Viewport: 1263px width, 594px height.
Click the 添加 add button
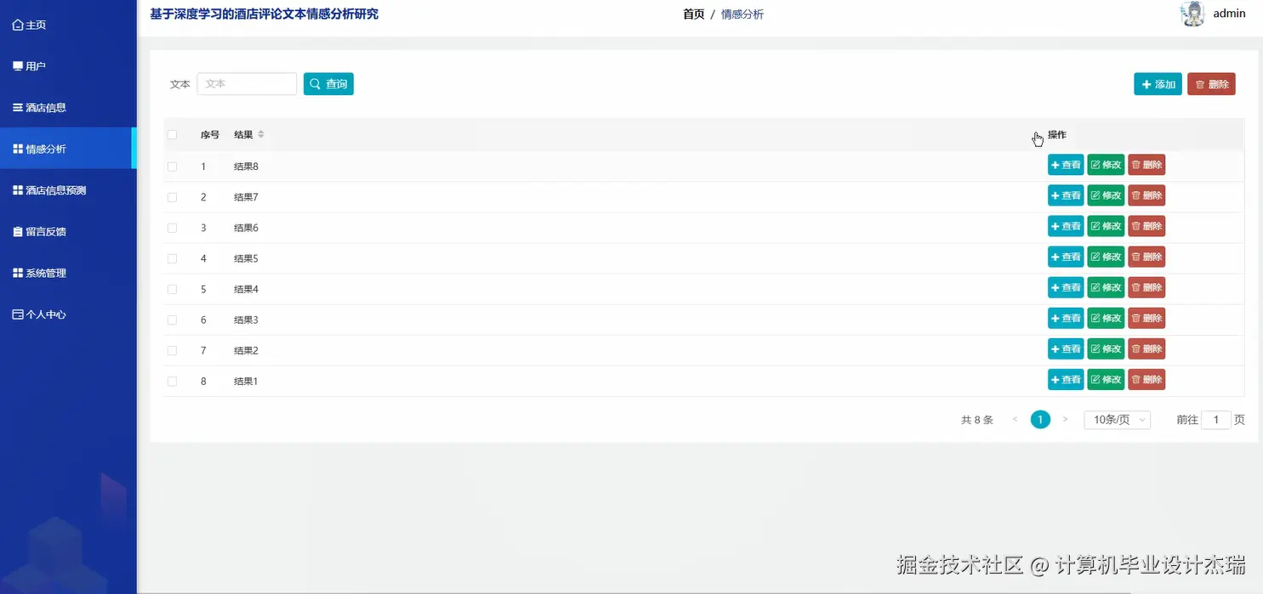(x=1158, y=84)
